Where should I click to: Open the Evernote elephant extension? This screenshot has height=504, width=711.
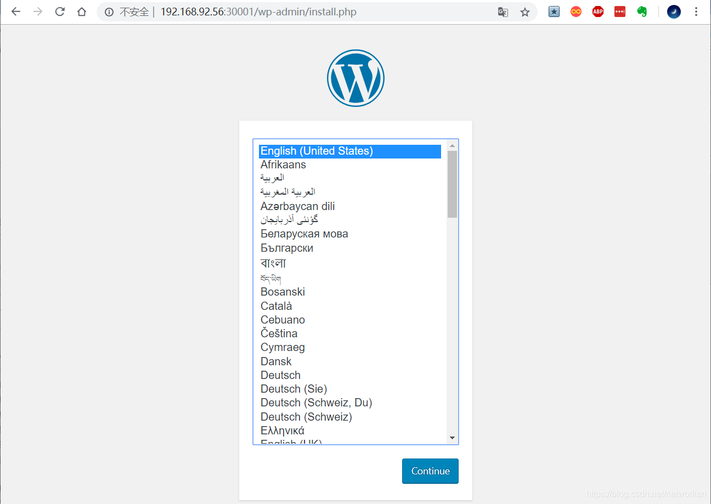tap(642, 12)
